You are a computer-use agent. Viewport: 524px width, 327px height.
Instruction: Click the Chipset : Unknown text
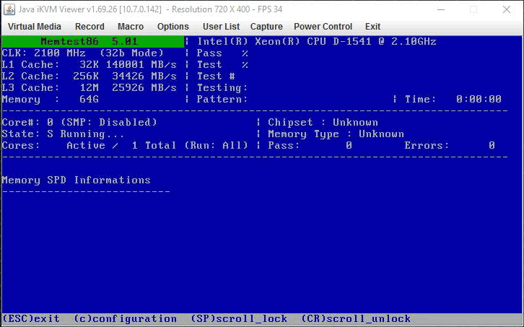point(323,123)
